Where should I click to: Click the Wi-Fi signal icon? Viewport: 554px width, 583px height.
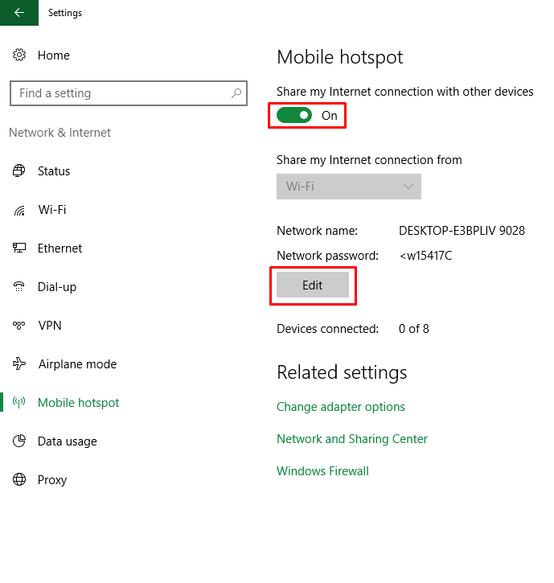(x=19, y=210)
